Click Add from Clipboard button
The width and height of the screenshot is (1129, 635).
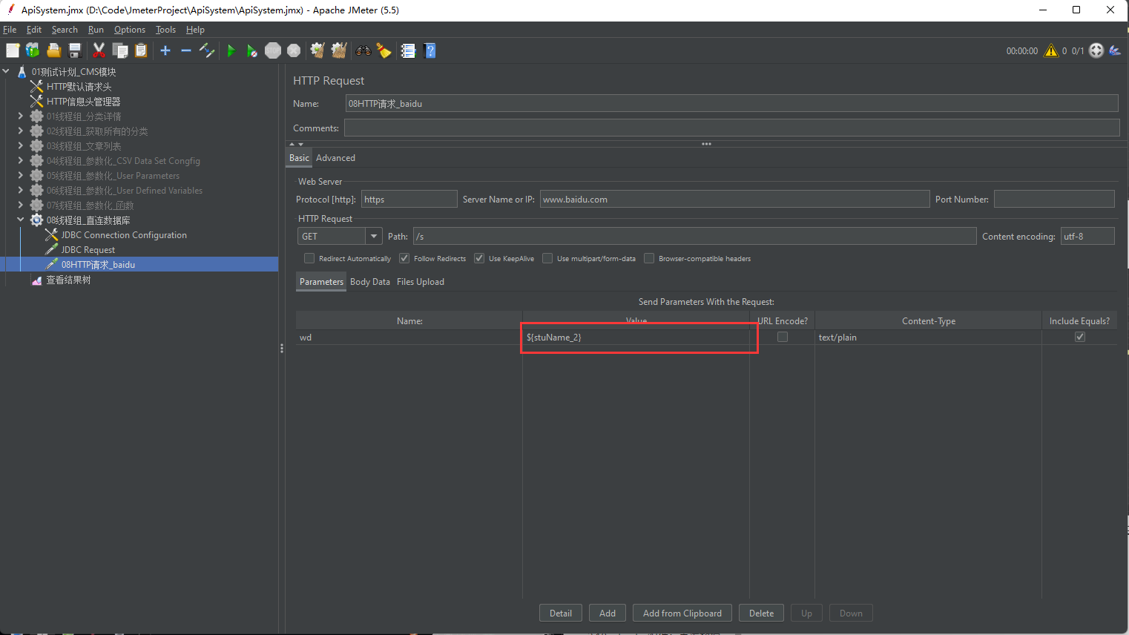(x=682, y=613)
